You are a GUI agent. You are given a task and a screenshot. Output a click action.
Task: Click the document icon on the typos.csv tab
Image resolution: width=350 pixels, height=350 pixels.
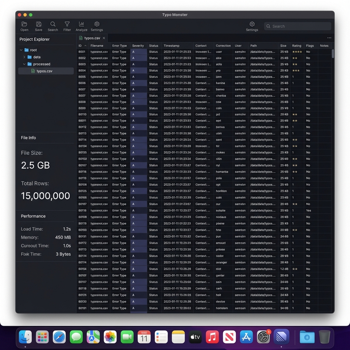coord(81,38)
